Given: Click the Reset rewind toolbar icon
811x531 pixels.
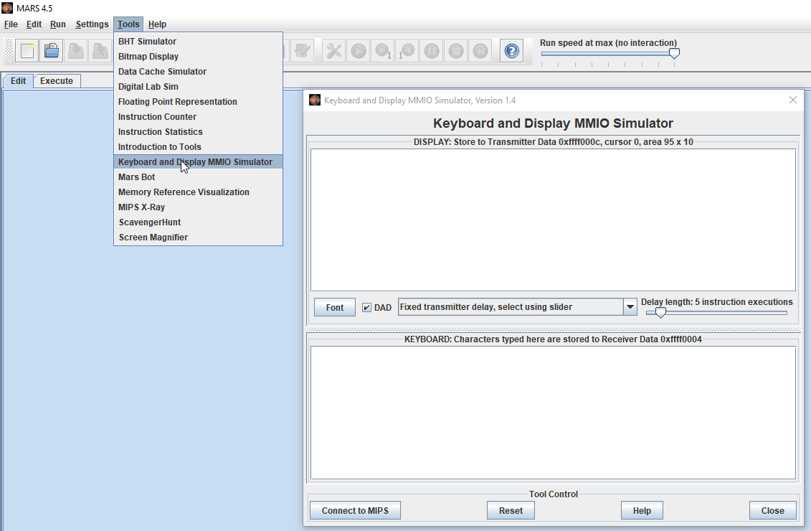Looking at the screenshot, I should click(x=480, y=51).
